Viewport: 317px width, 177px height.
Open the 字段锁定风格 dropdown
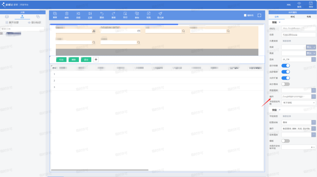point(299,103)
